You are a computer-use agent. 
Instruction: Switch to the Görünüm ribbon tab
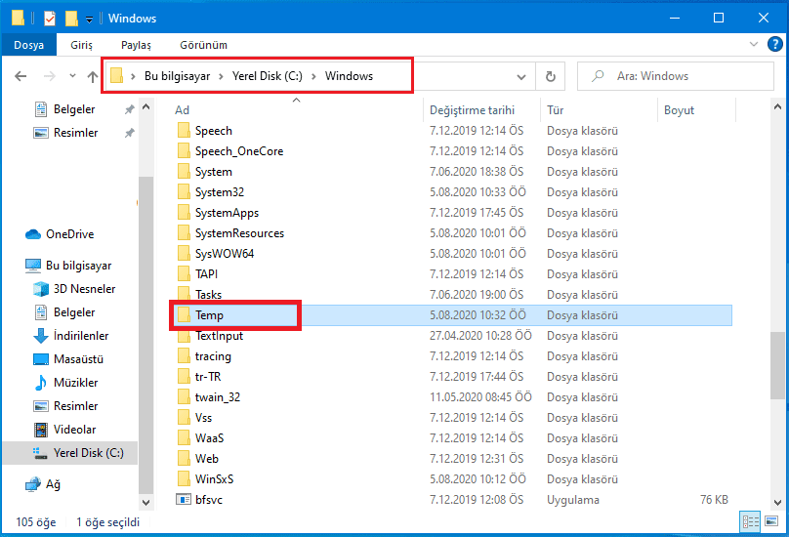tap(204, 45)
